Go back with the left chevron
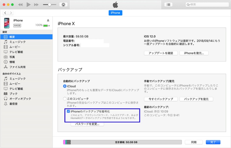This screenshot has width=231, height=148. [5, 13]
